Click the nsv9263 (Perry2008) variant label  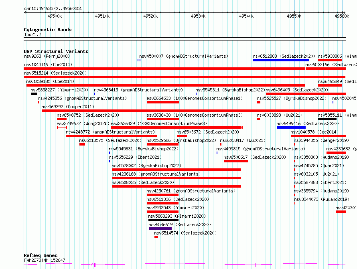pos(47,56)
